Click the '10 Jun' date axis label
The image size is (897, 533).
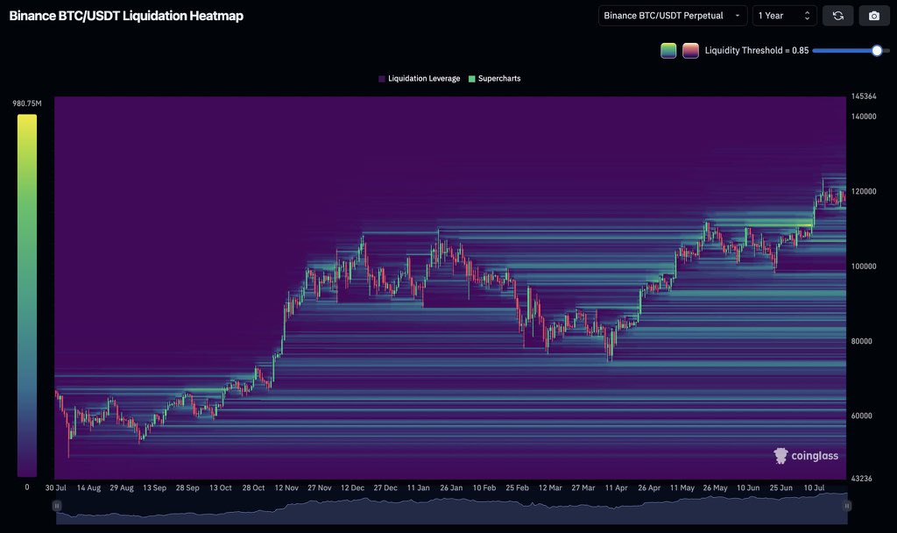(748, 487)
